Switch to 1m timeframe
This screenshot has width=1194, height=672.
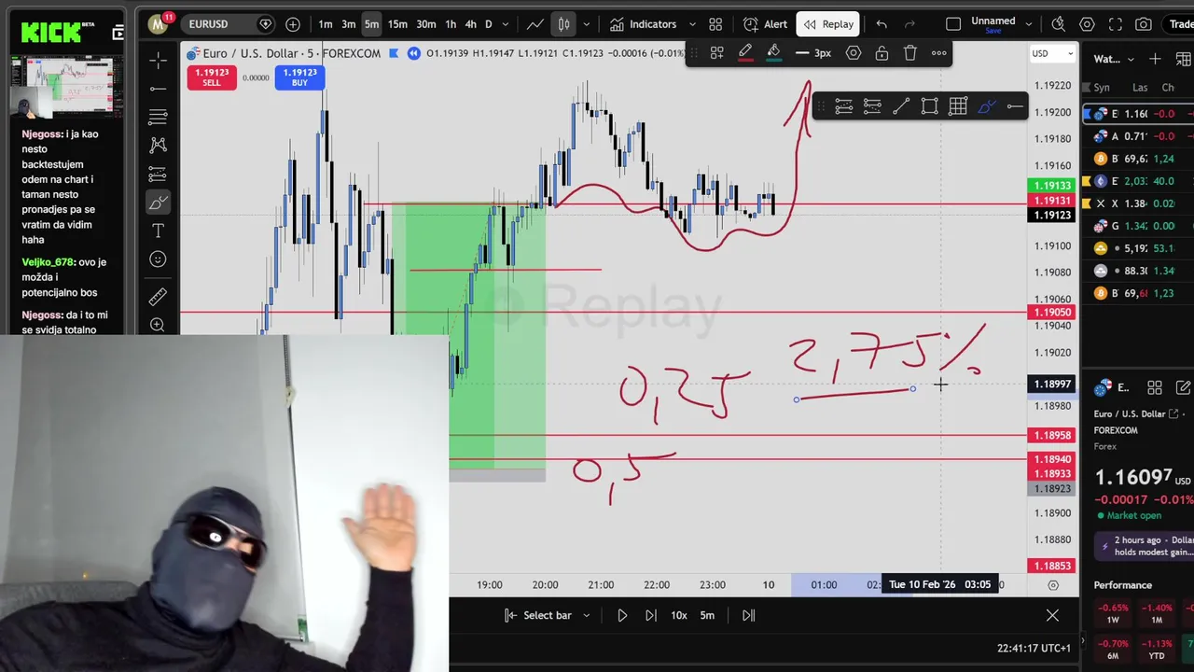325,24
